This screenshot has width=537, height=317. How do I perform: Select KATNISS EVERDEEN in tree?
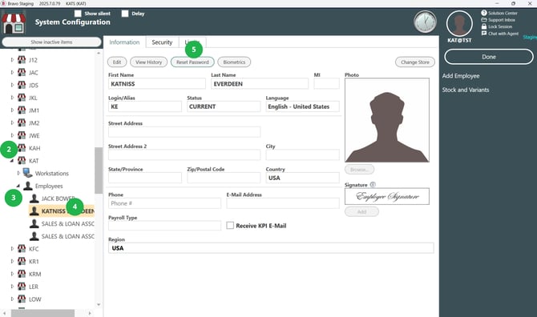pos(62,211)
